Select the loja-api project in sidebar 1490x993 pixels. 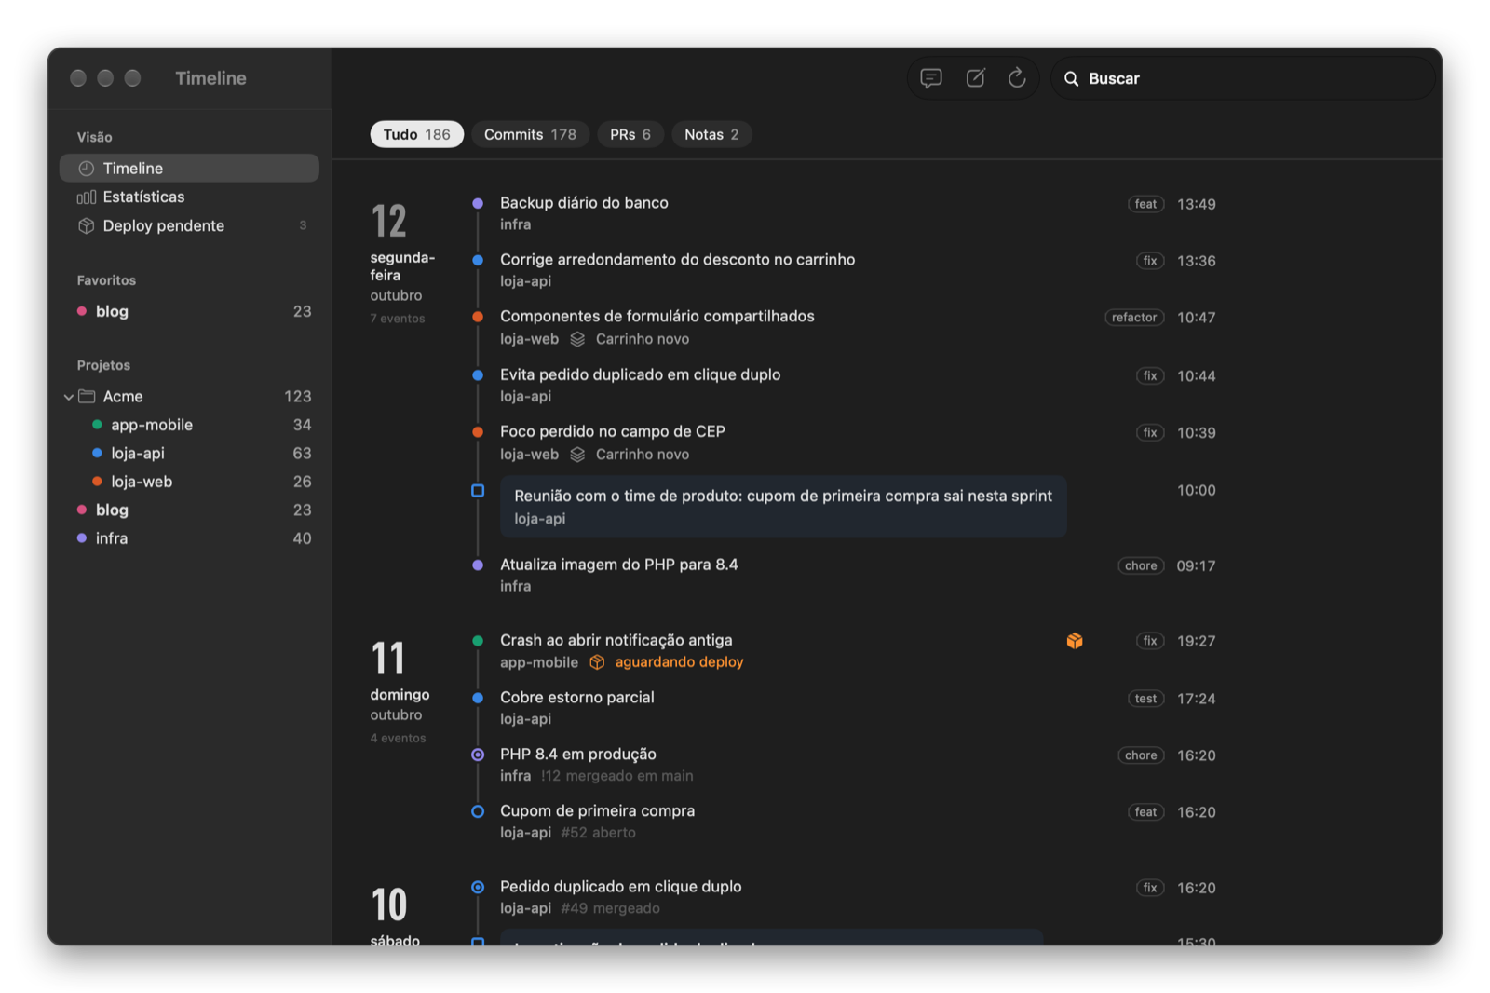click(x=189, y=454)
